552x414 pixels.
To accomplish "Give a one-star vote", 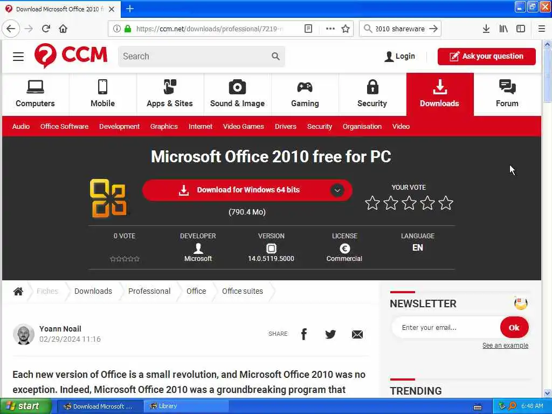I will point(372,203).
